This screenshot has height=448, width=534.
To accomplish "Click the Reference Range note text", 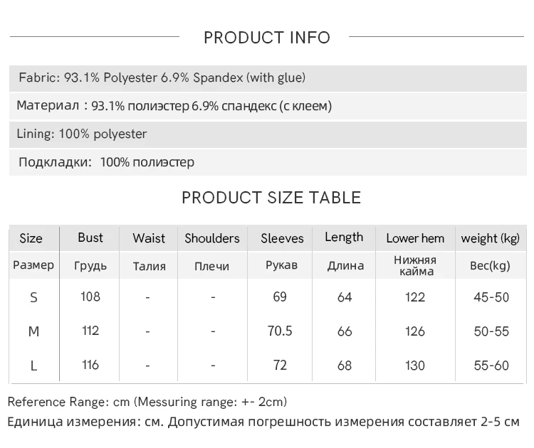I will click(147, 402).
